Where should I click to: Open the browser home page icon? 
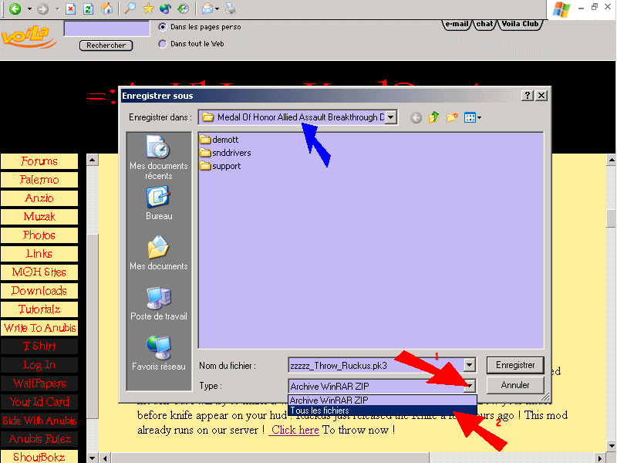(106, 8)
